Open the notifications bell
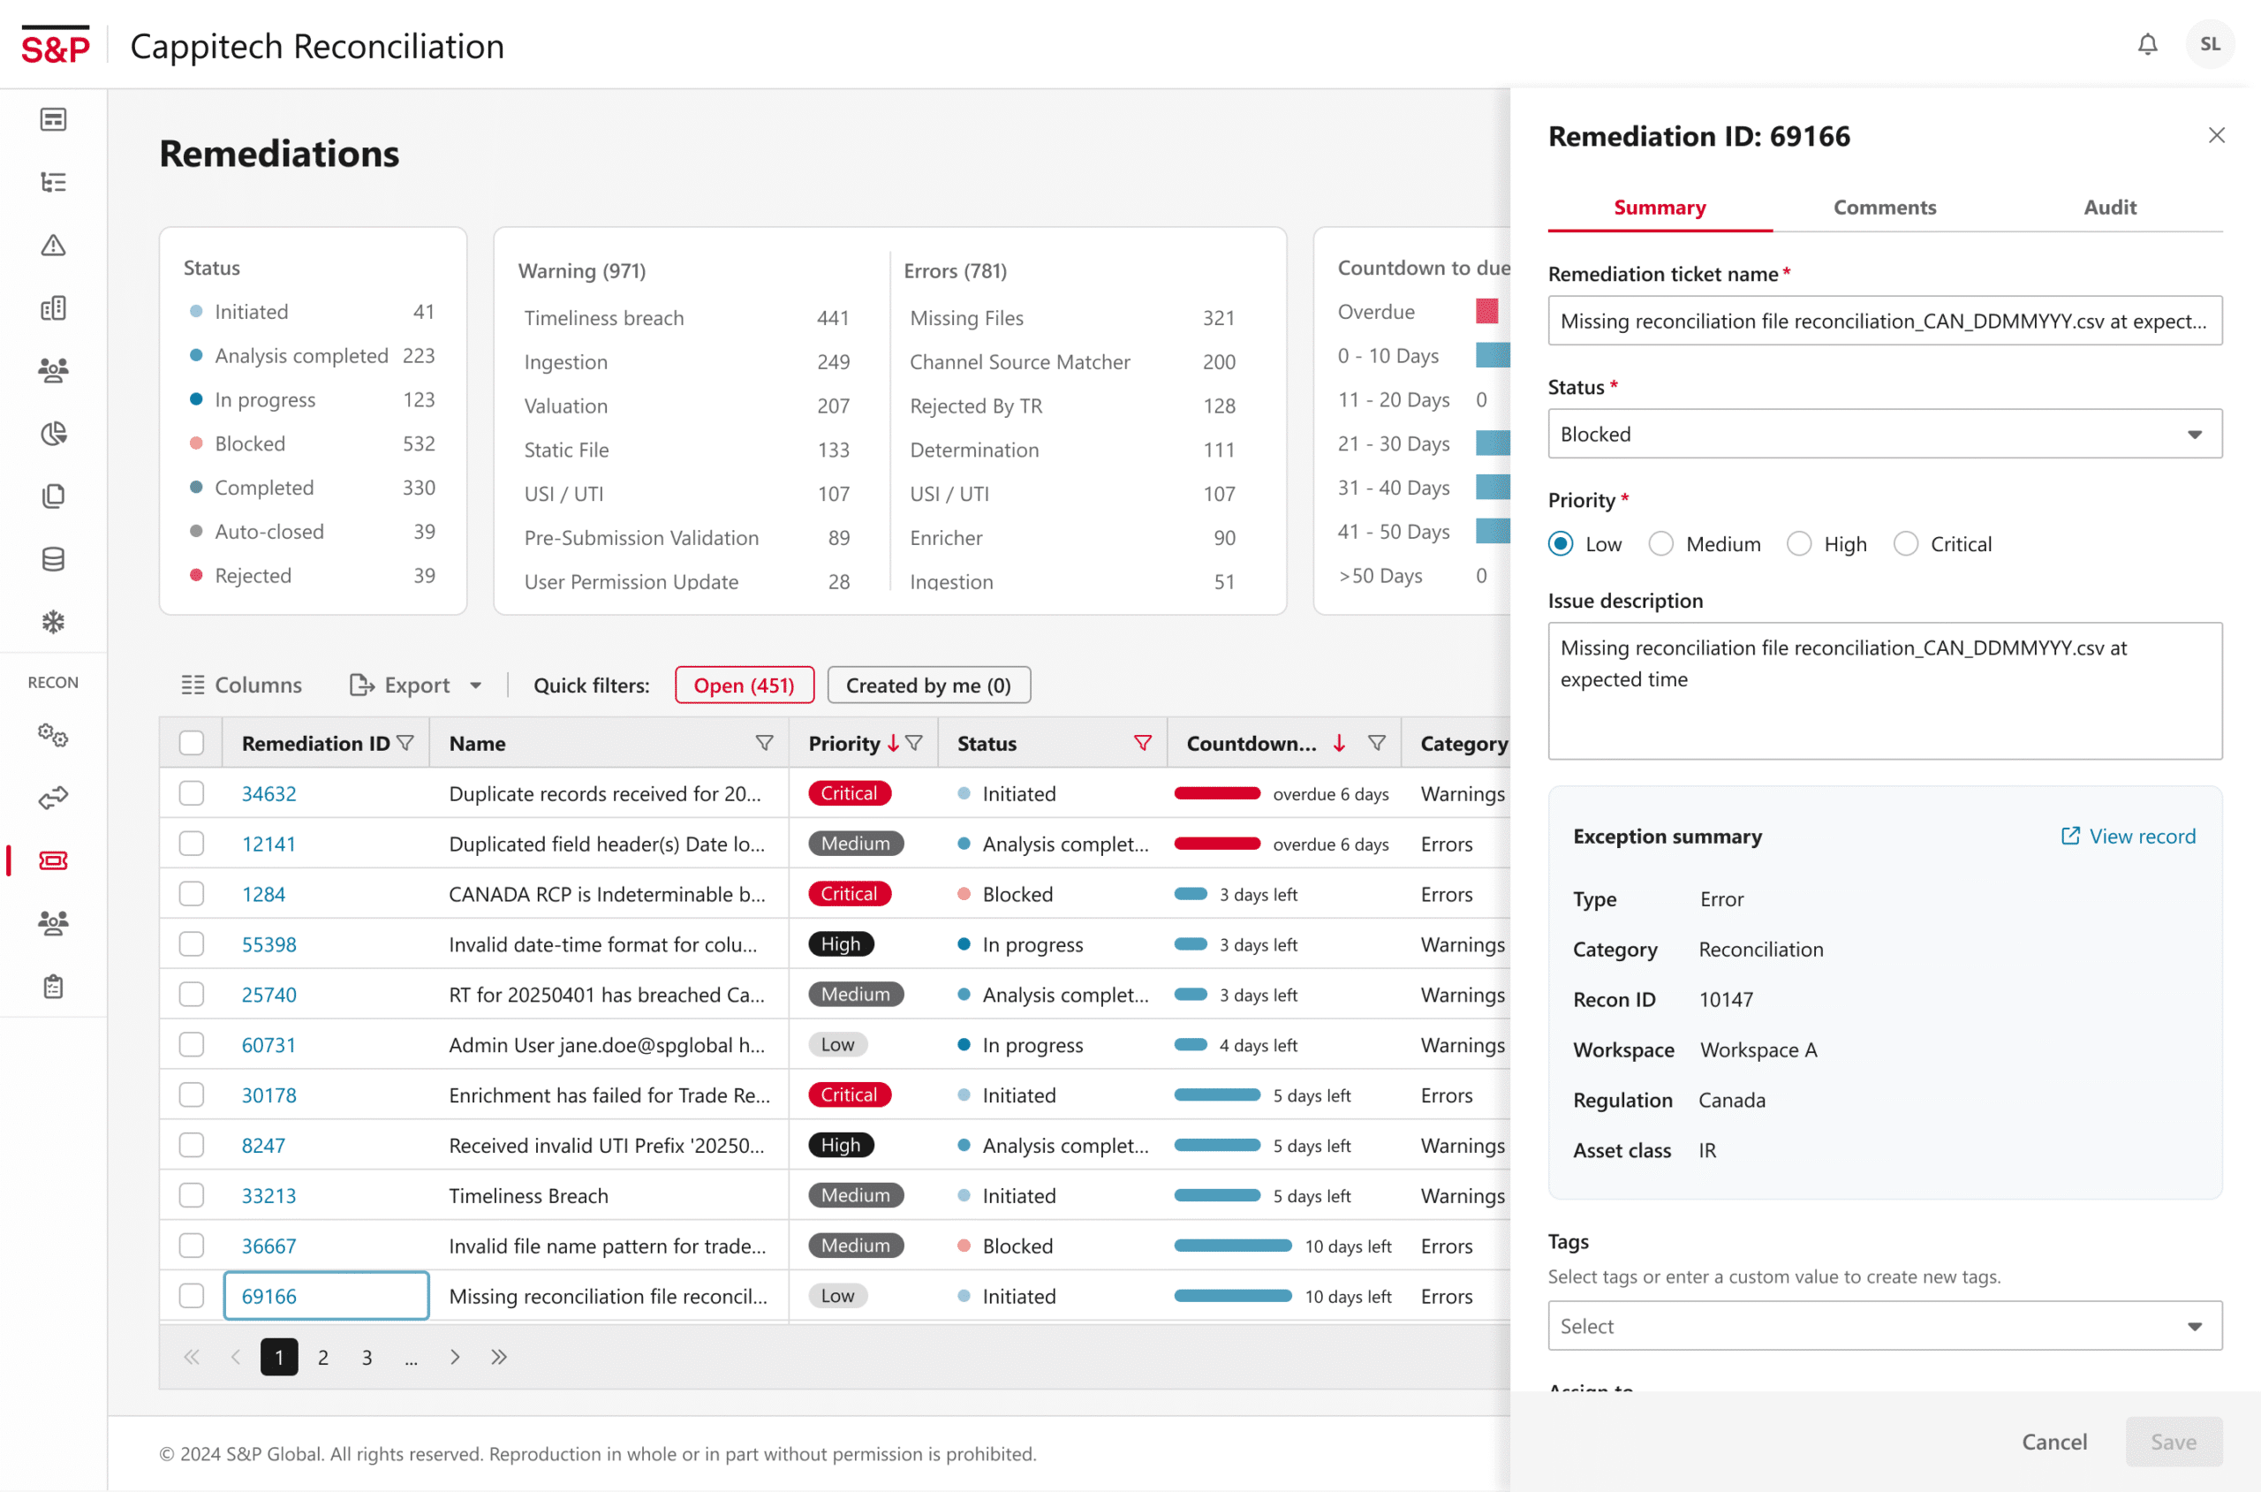 click(2148, 45)
